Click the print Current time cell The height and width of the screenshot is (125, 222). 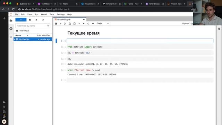click(140, 70)
